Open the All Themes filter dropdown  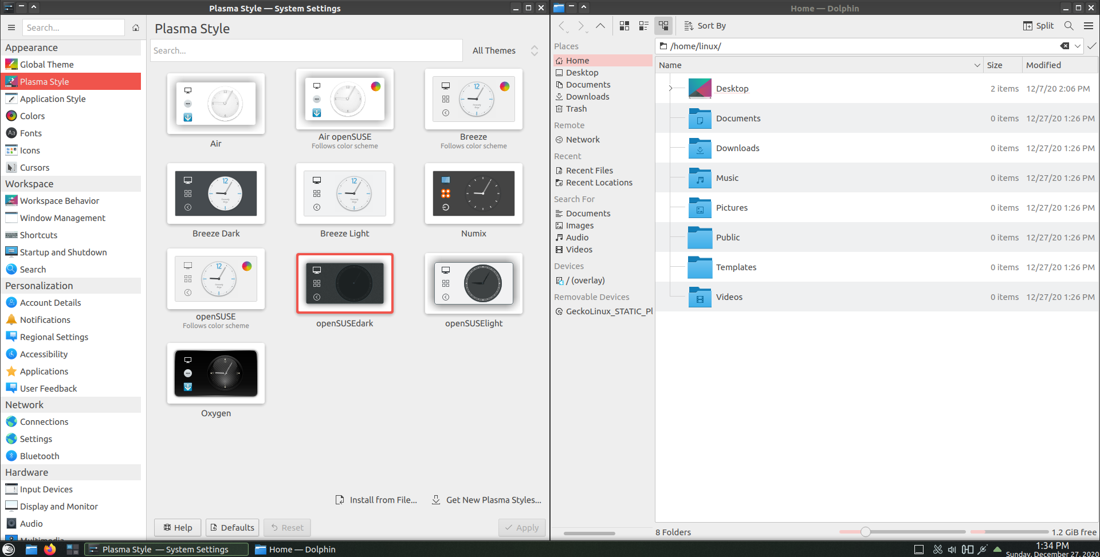505,51
